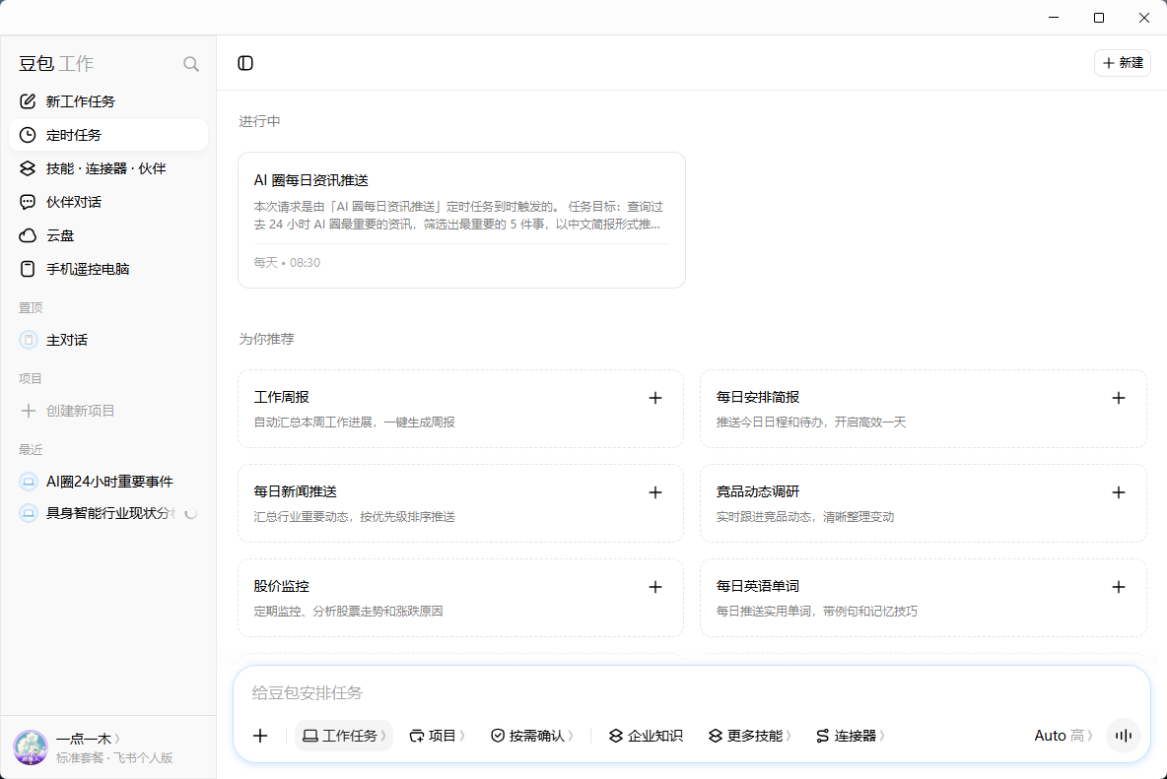The height and width of the screenshot is (779, 1167).
Task: Go to 伙伴对话
Action: [107, 202]
